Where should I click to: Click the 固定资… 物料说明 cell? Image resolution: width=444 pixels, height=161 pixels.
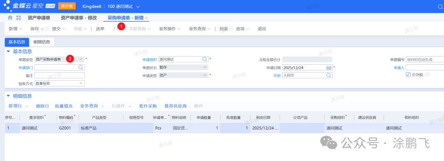pos(180,128)
